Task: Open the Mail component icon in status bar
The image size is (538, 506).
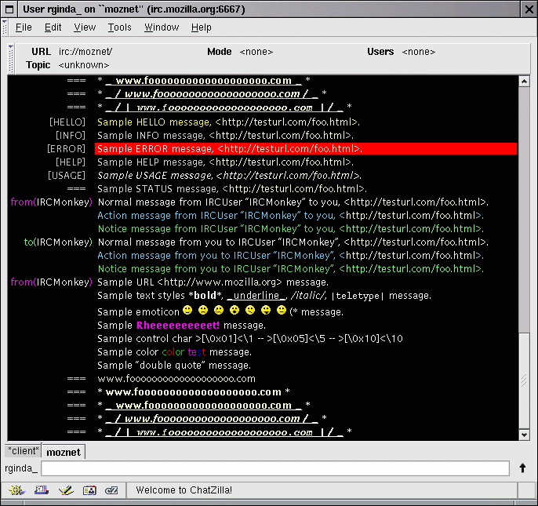Action: pyautogui.click(x=41, y=490)
